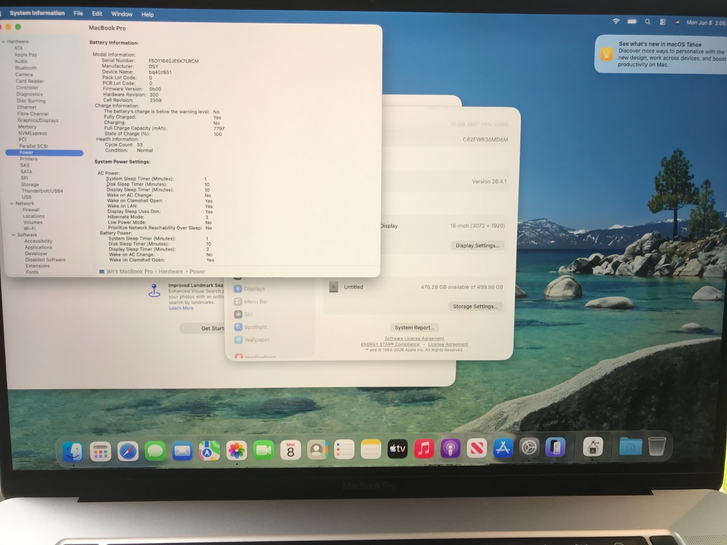The width and height of the screenshot is (727, 545).
Task: Select NVMExpress in the sidebar
Action: pyautogui.click(x=33, y=133)
